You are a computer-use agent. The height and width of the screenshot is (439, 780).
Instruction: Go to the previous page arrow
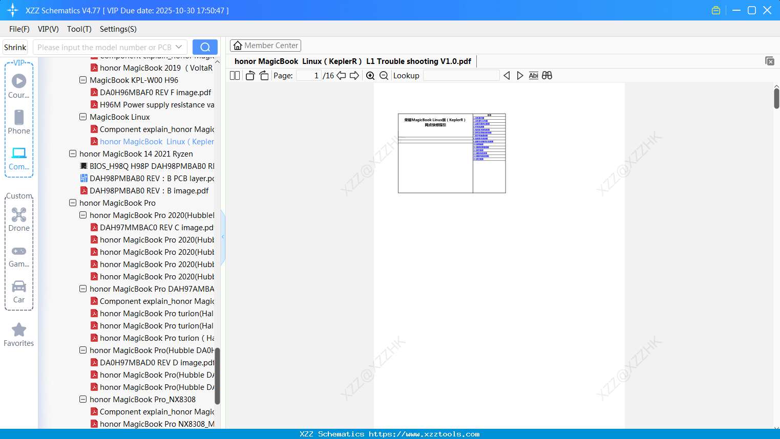click(x=341, y=76)
